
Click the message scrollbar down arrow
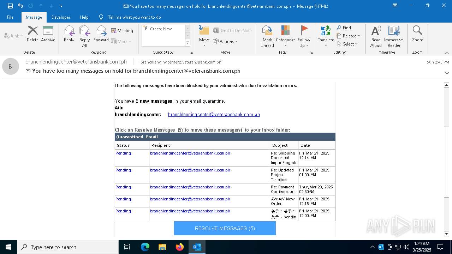446,234
